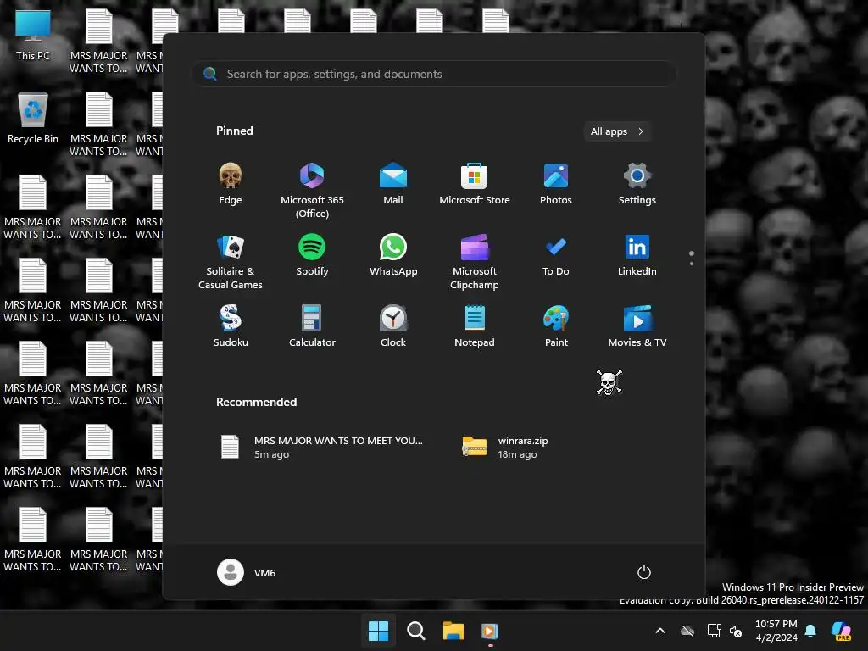Open the Clock app
The height and width of the screenshot is (651, 868).
click(393, 326)
